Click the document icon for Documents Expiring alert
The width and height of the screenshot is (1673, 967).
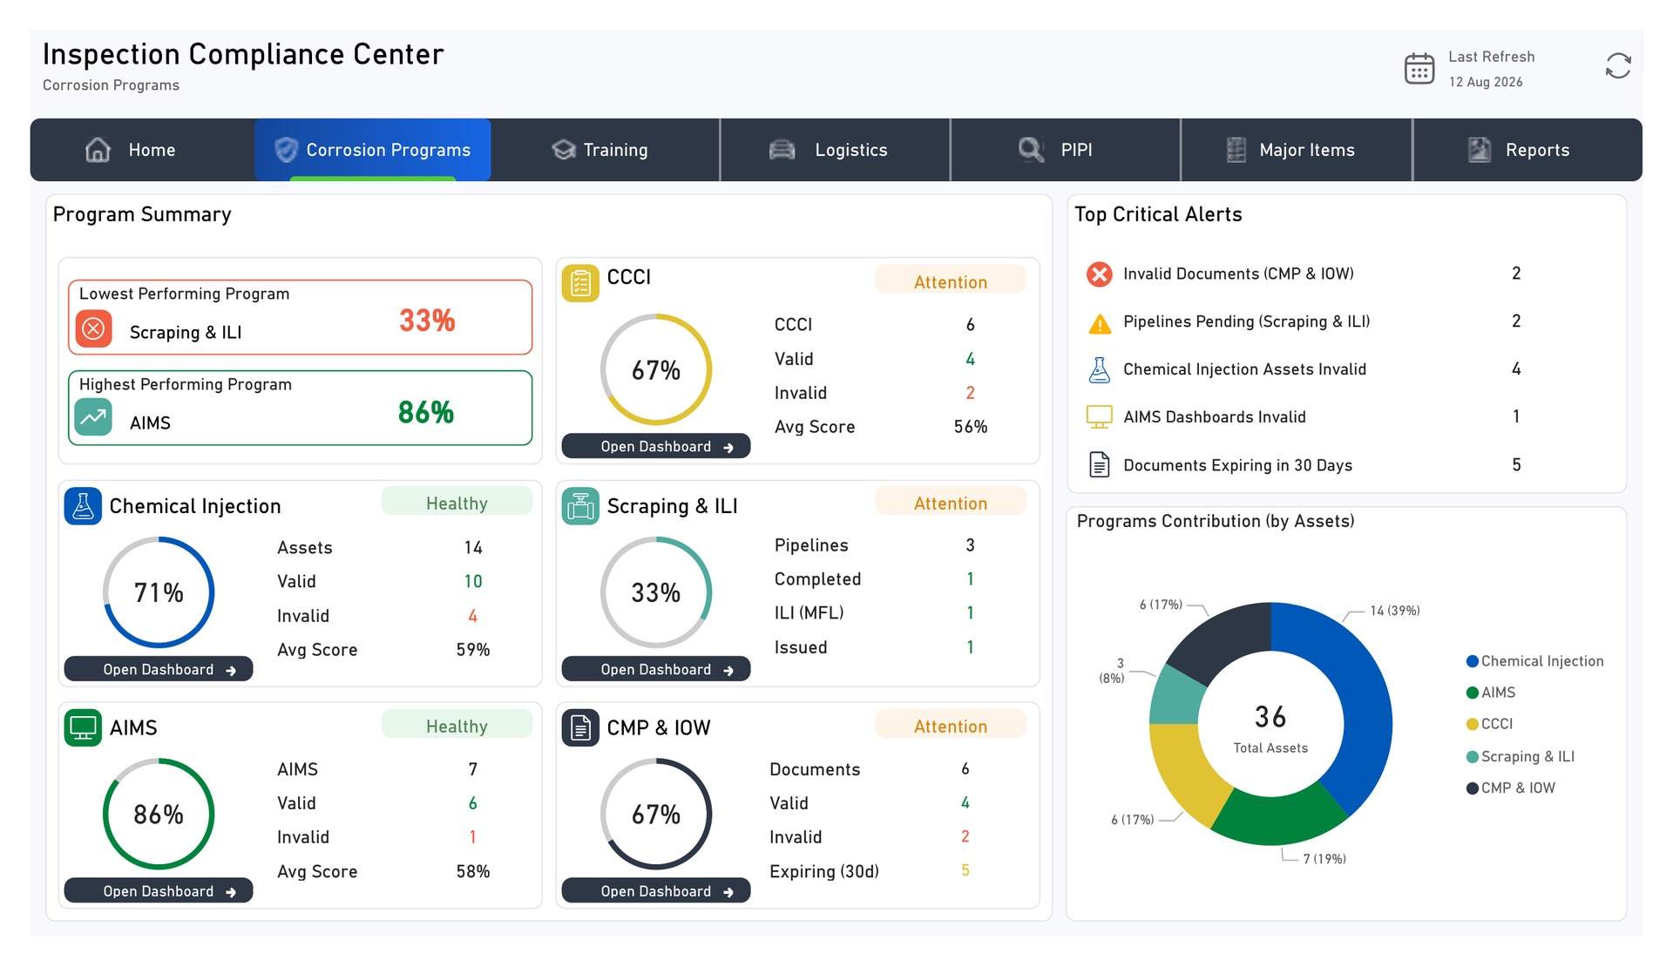coord(1100,465)
